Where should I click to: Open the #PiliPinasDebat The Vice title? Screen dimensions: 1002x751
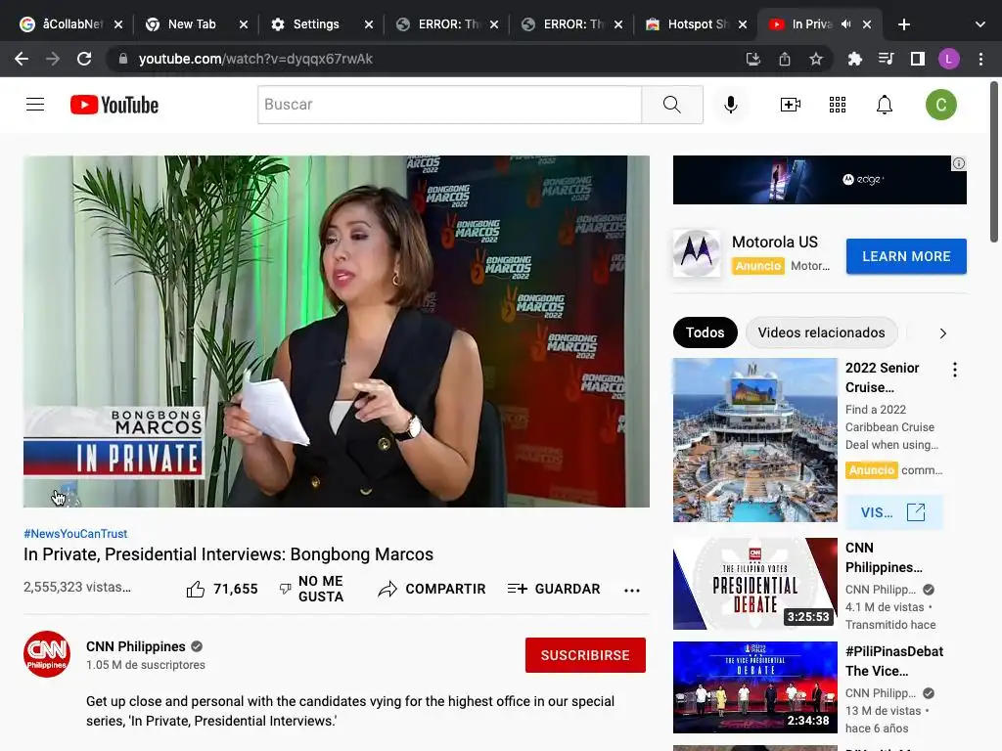[x=894, y=661]
